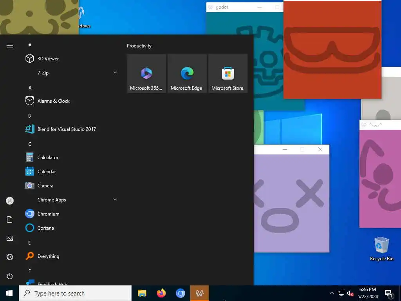The width and height of the screenshot is (401, 301).
Task: Launch Alarms & Clock
Action: click(72, 101)
